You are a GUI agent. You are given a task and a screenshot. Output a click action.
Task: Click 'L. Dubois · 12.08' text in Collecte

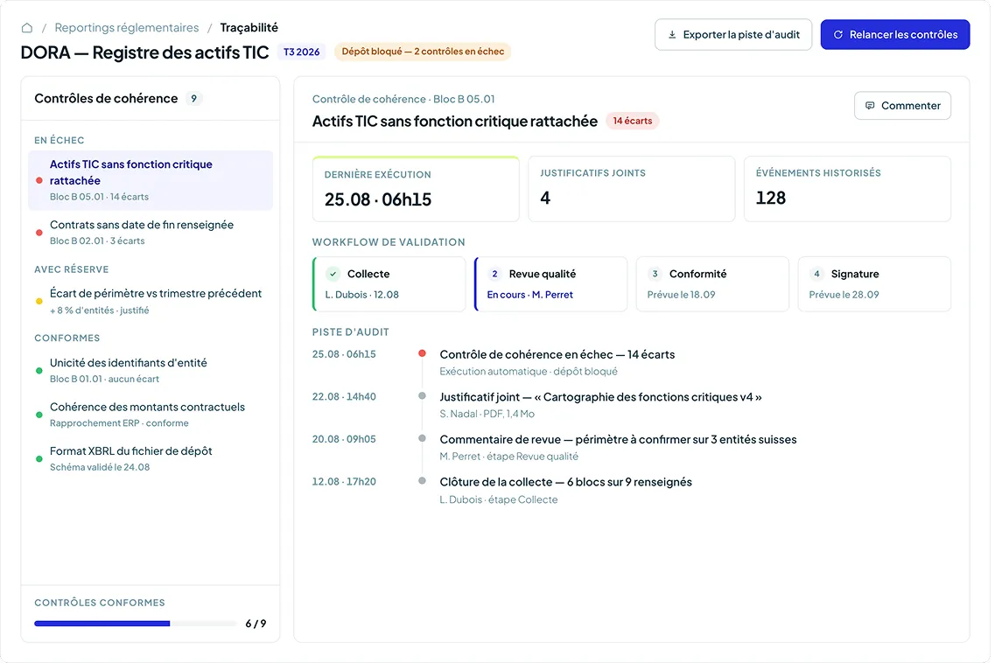point(361,295)
